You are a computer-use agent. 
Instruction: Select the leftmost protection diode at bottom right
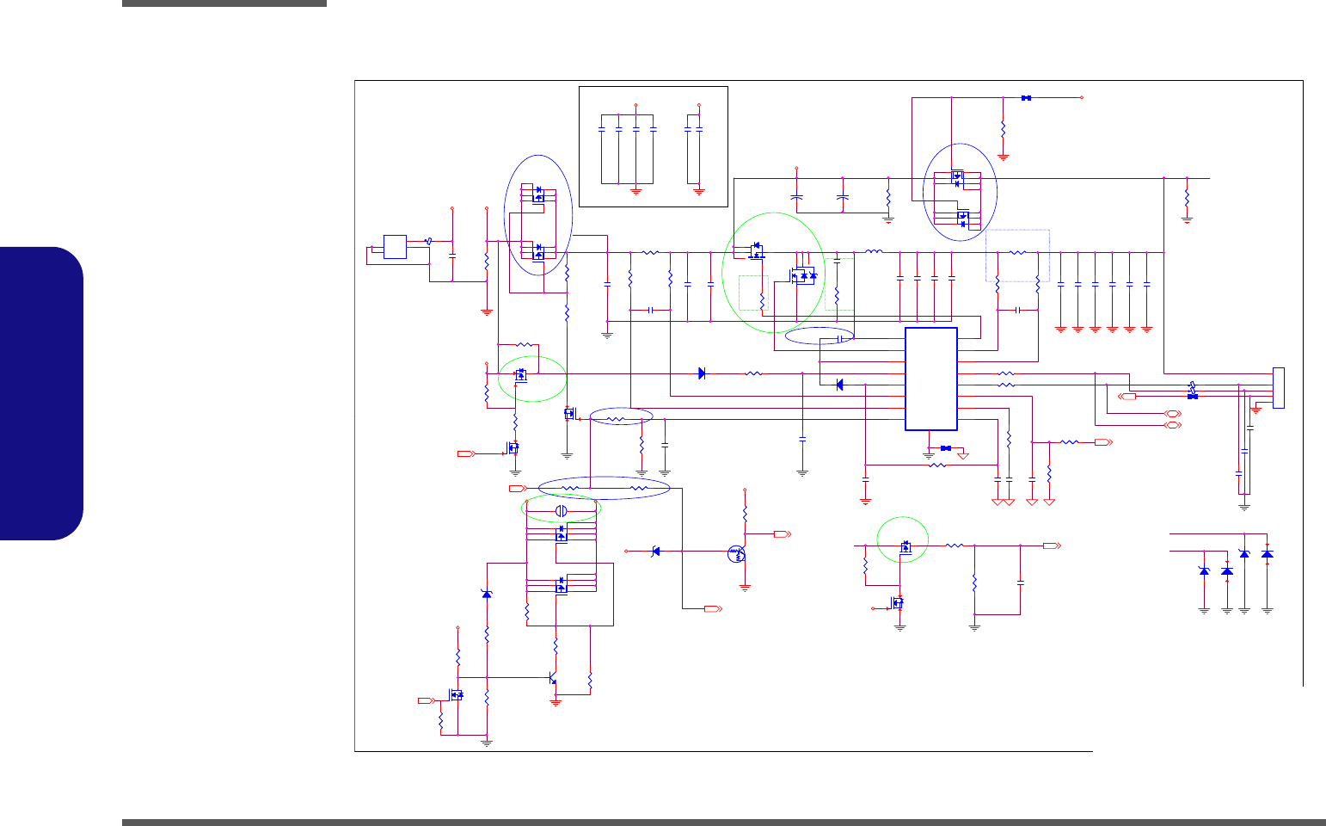point(1204,570)
